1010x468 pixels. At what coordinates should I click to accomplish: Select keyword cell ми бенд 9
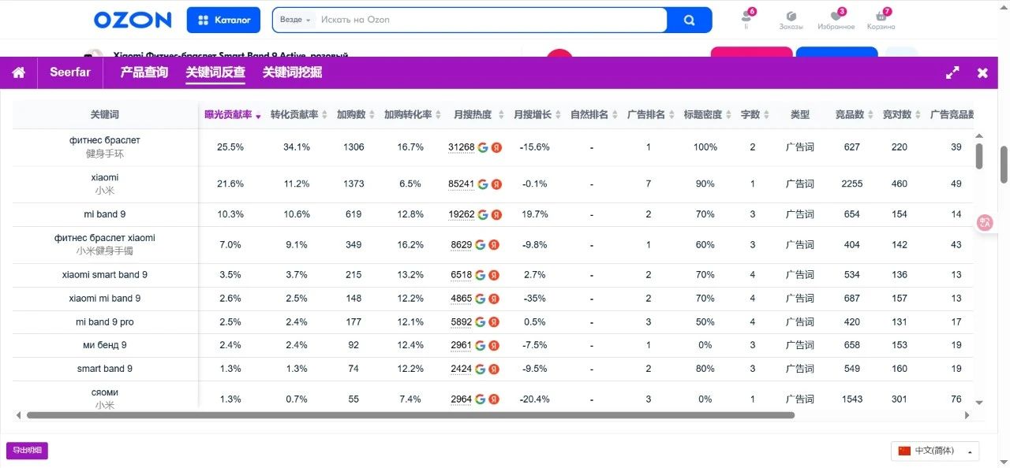point(105,345)
